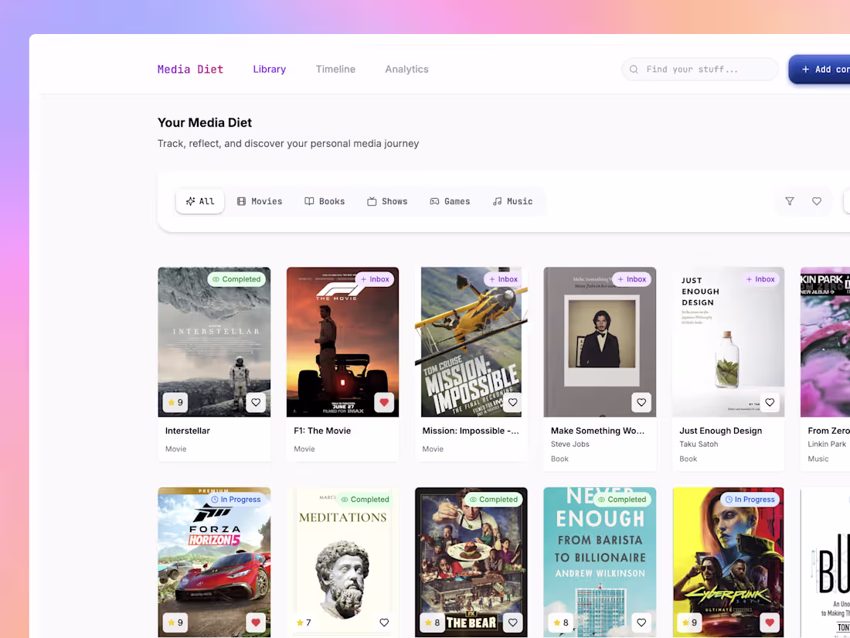This screenshot has width=850, height=638.
Task: Click the search magnifier in the search bar
Action: click(x=634, y=69)
